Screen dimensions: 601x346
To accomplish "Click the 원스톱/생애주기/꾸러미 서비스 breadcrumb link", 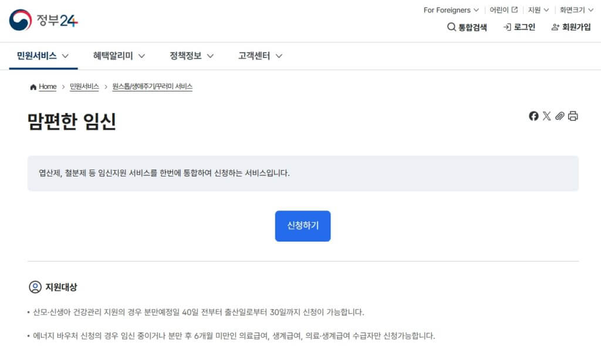I will pos(152,86).
